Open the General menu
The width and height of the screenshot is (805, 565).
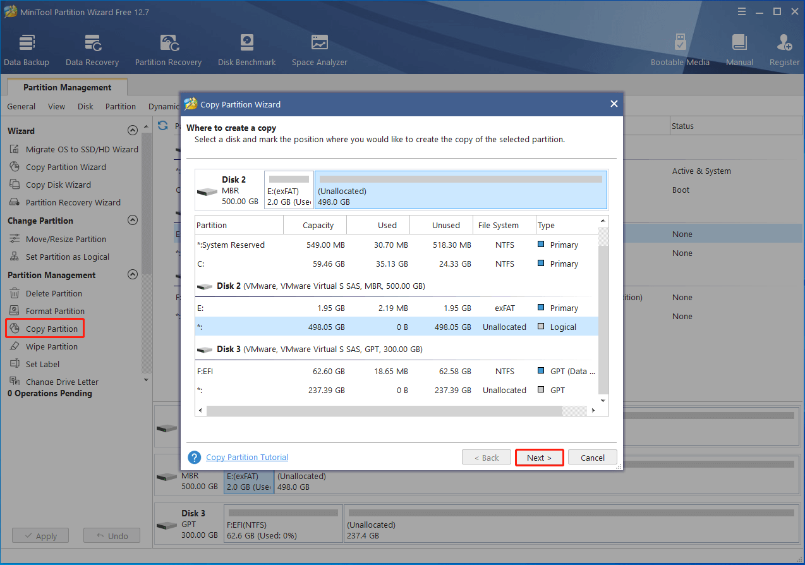coord(21,107)
